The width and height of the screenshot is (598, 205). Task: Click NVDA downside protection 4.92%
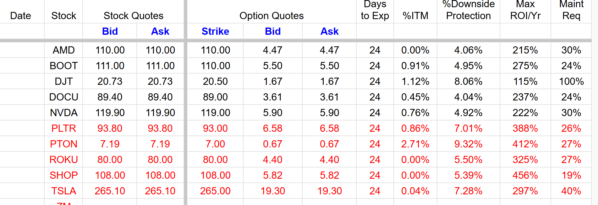(468, 113)
